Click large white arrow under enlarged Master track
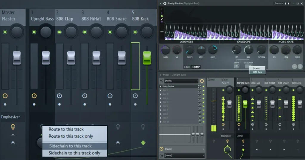This screenshot has width=305, height=160. [13, 142]
